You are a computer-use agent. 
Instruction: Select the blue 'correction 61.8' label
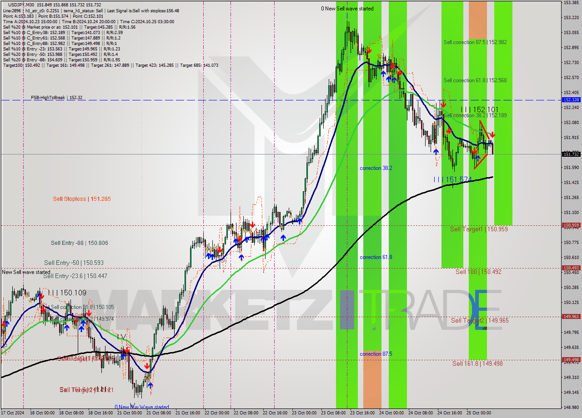pyautogui.click(x=376, y=257)
